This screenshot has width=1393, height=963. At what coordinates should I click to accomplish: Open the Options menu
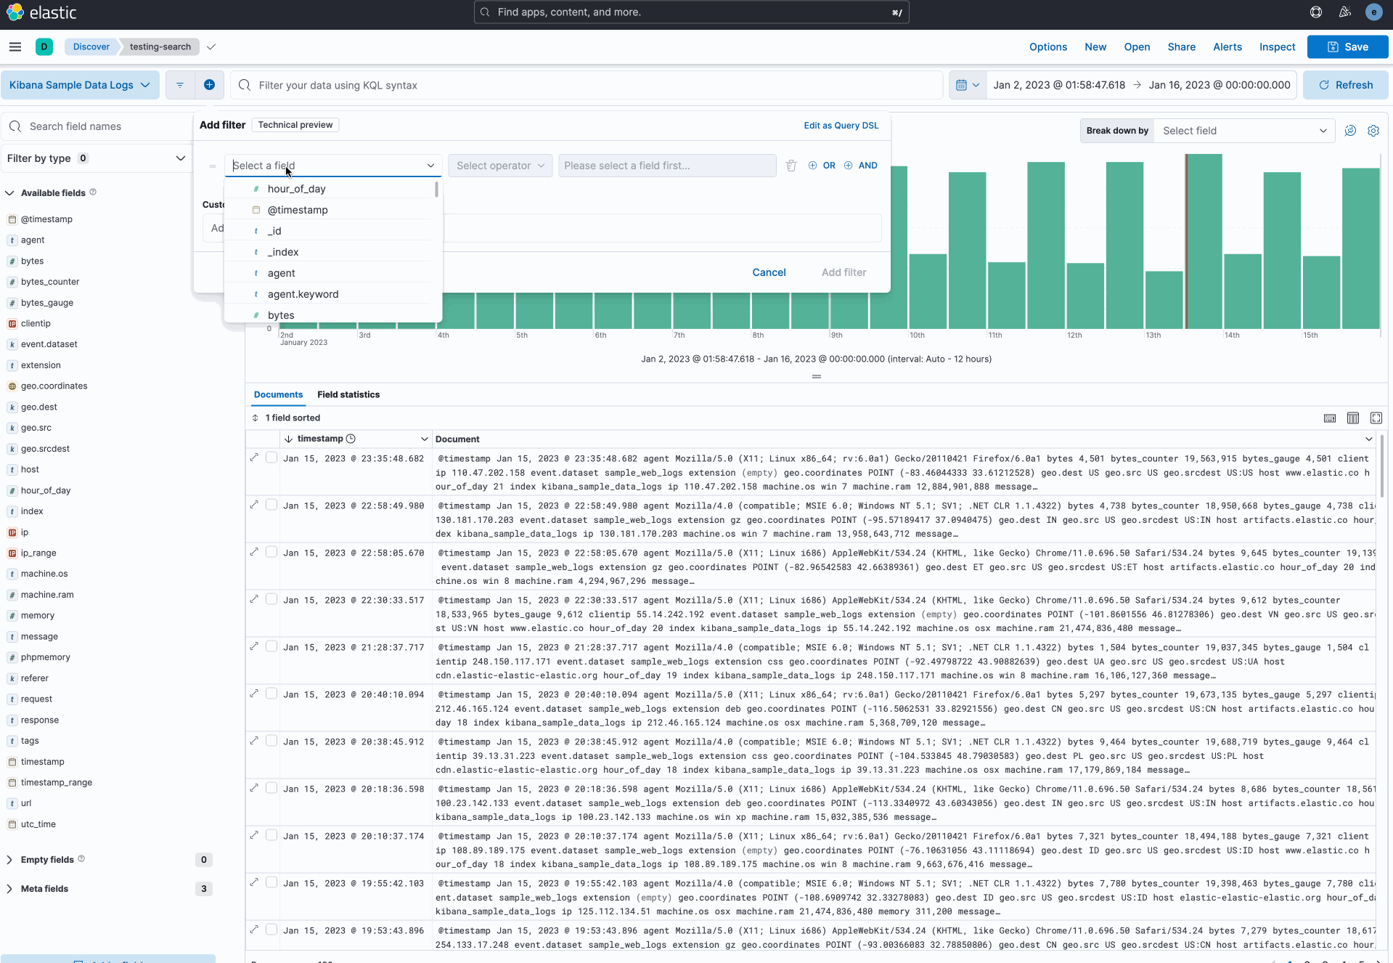[1047, 46]
